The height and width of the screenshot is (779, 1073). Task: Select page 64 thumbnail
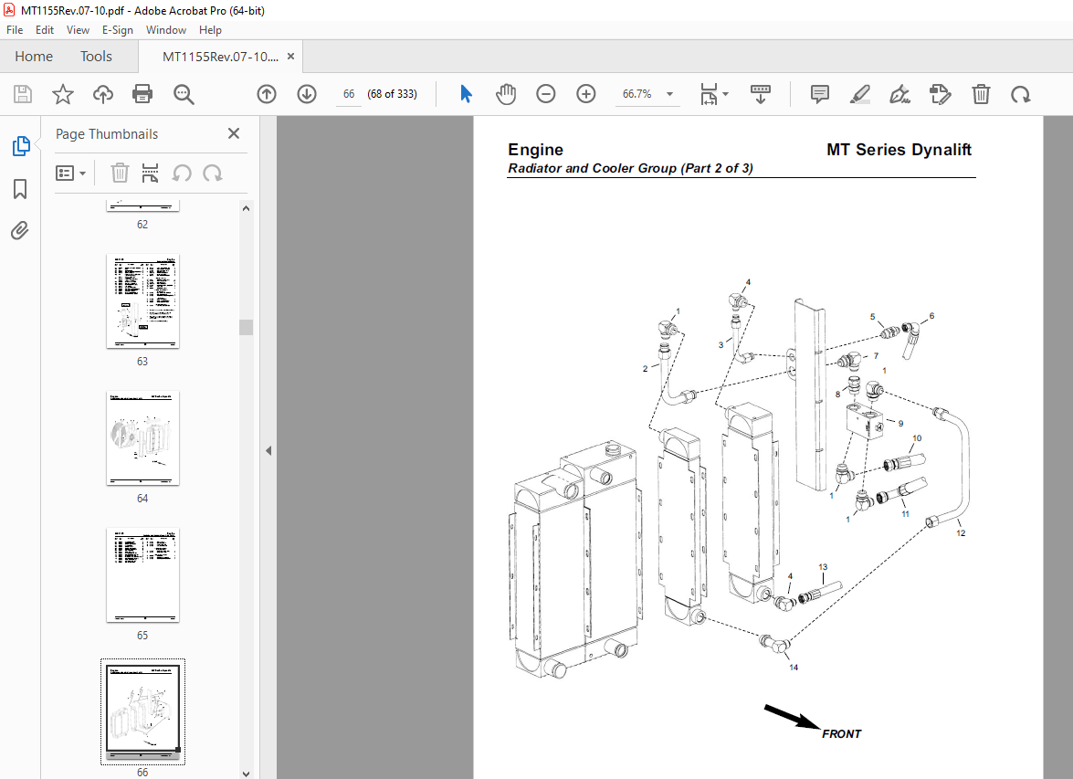[x=142, y=438]
